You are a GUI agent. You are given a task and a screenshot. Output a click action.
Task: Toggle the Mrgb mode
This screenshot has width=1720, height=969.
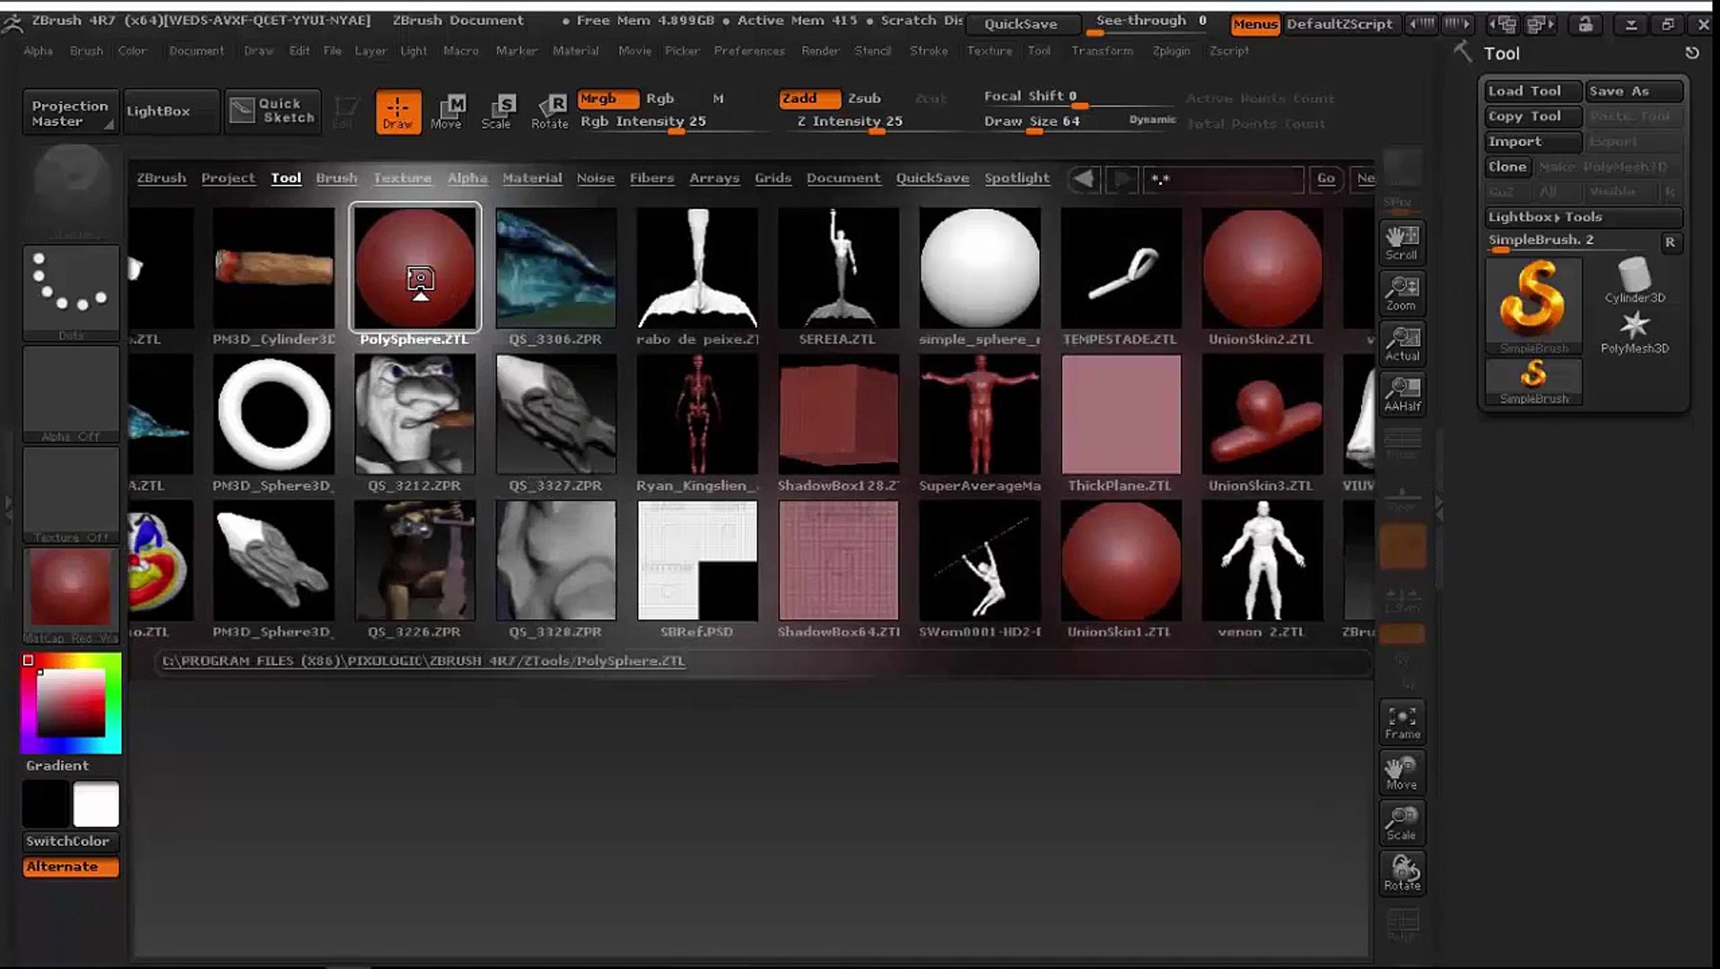[607, 98]
